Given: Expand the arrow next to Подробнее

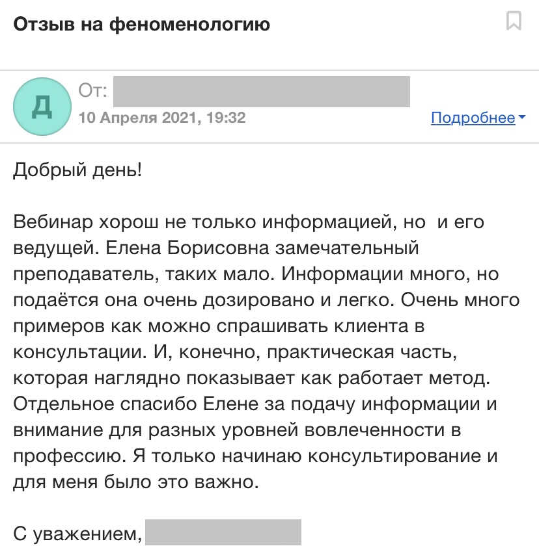Looking at the screenshot, I should coord(522,118).
